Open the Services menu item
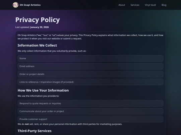The width and height of the screenshot is (181, 135). [x=135, y=5]
